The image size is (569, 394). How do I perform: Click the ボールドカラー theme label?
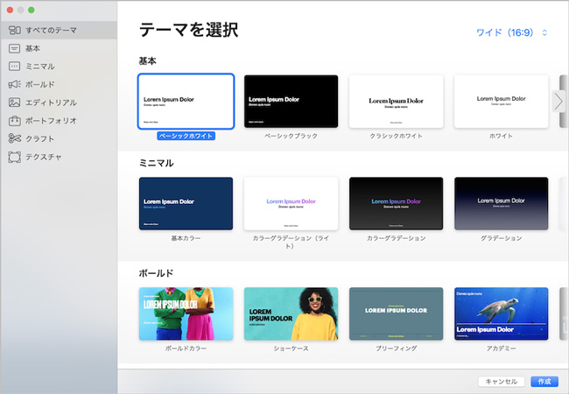[186, 348]
